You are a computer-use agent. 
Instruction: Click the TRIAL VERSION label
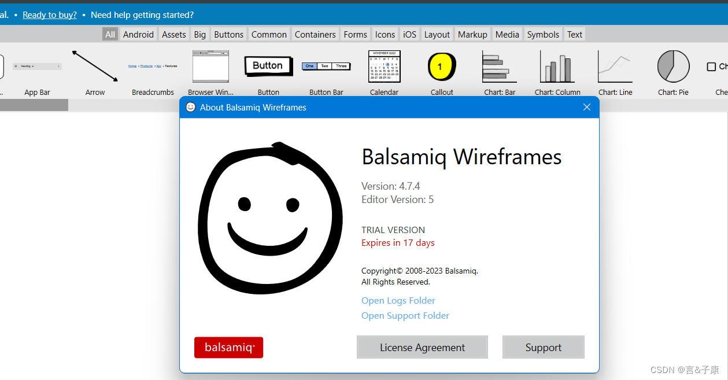[393, 230]
